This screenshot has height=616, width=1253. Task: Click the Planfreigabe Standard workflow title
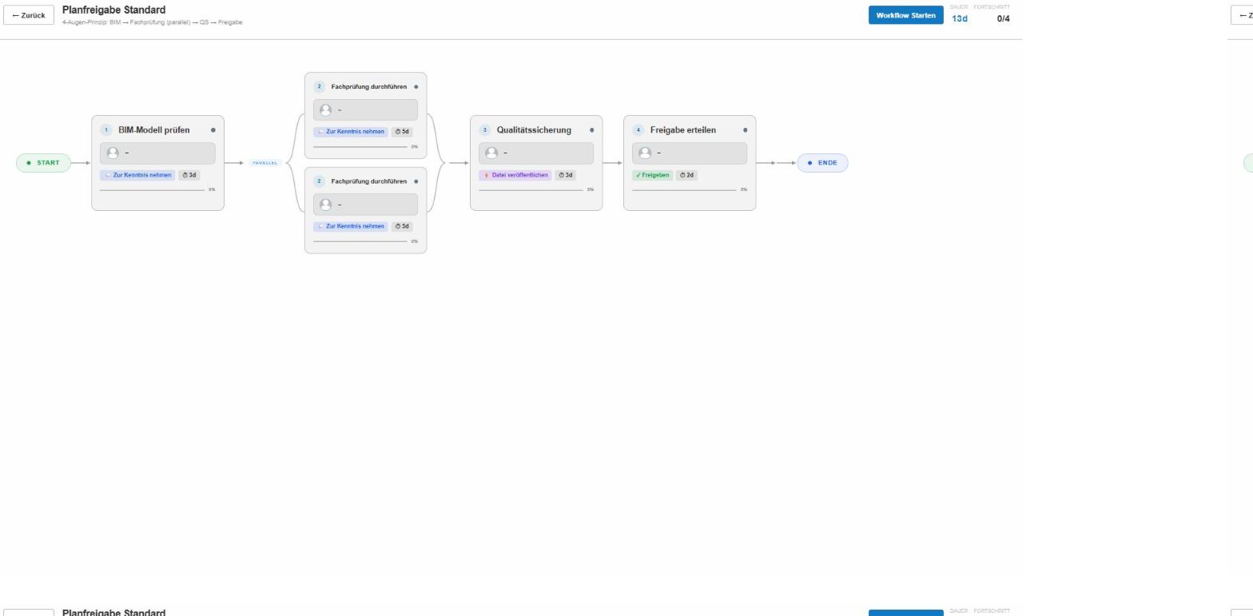coord(114,10)
